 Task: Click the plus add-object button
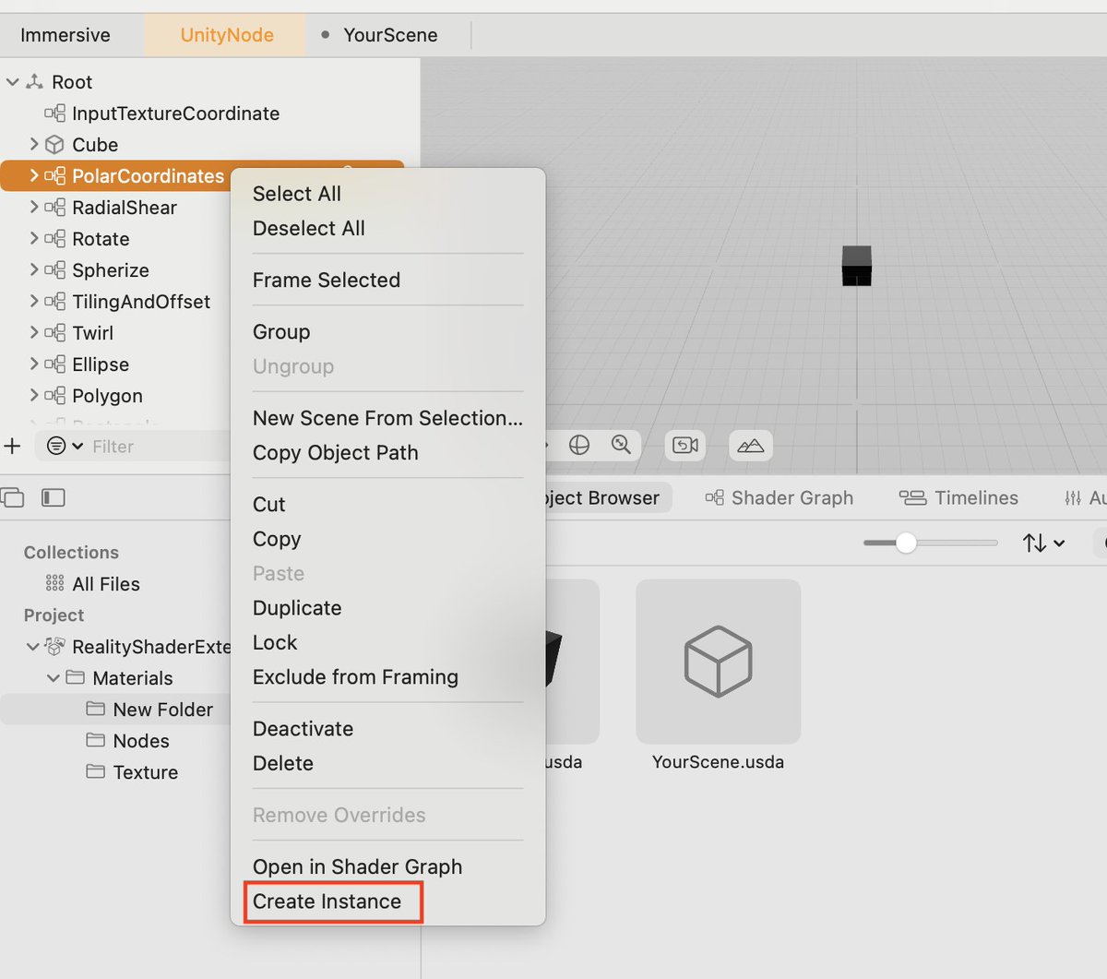coord(12,447)
